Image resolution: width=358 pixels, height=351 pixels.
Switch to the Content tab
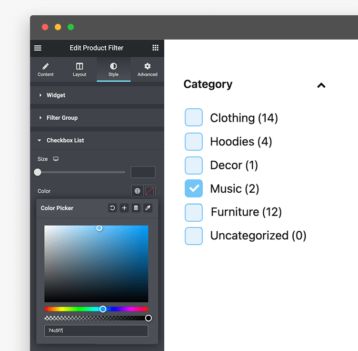pos(46,70)
